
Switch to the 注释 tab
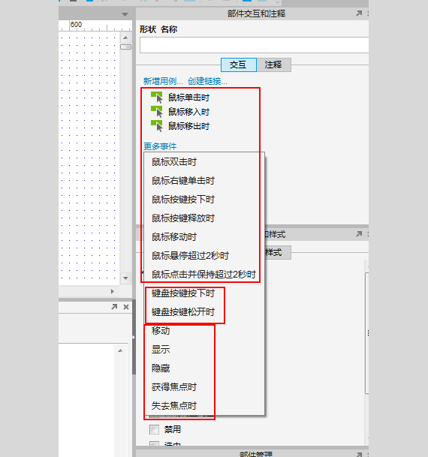coord(273,65)
